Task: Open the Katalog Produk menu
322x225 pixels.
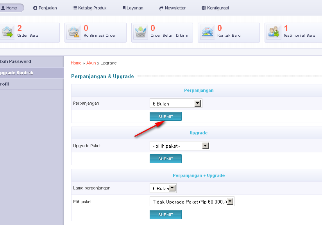Action: (x=89, y=8)
